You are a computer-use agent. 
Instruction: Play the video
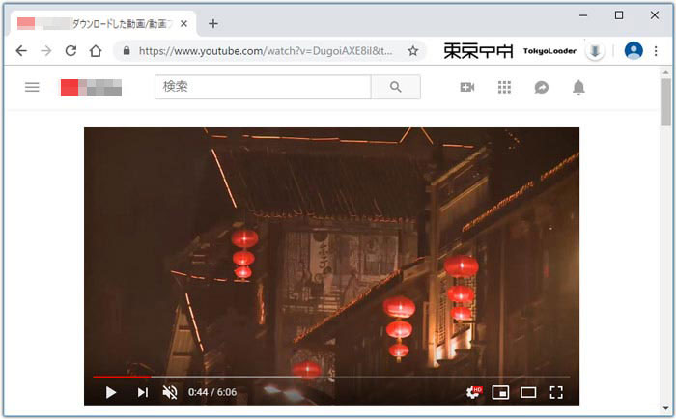pos(111,392)
